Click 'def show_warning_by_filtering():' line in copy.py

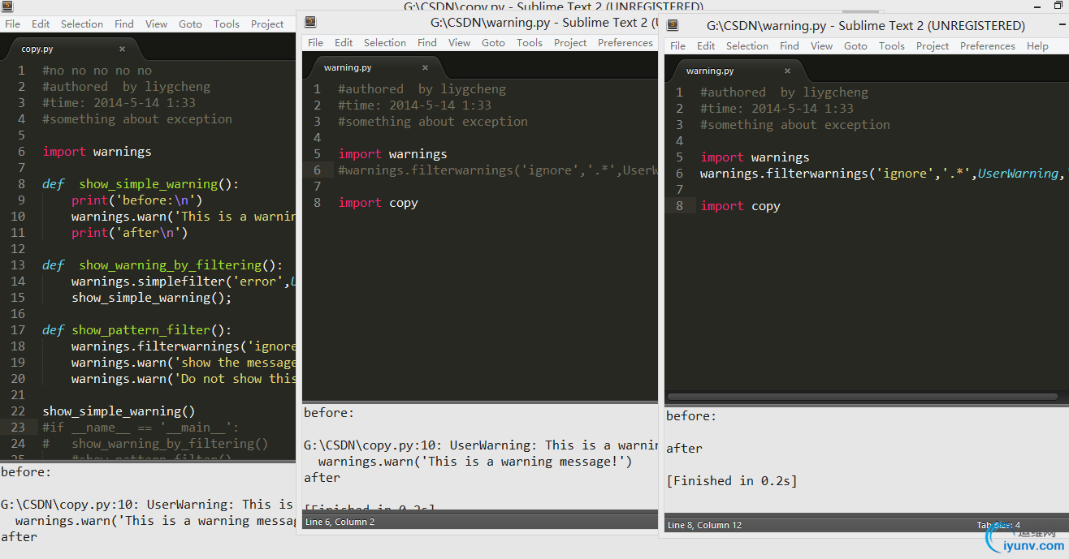162,265
